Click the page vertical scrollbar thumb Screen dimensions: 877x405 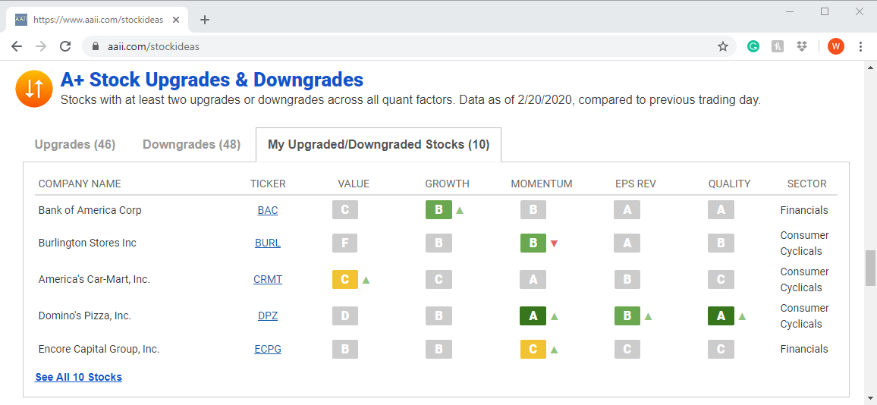tap(870, 268)
